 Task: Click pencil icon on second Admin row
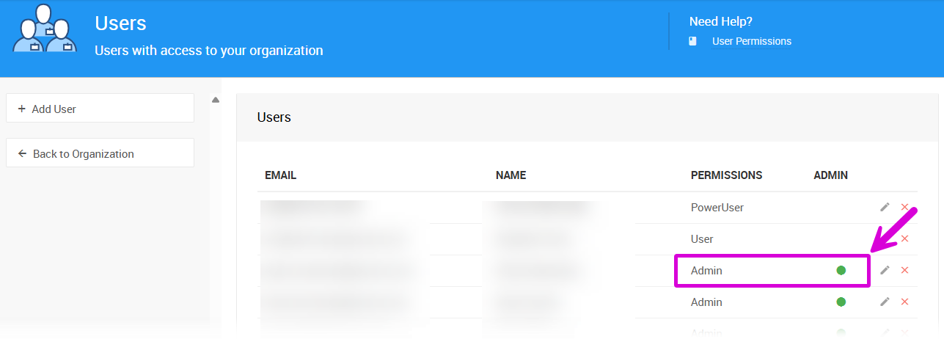click(885, 302)
